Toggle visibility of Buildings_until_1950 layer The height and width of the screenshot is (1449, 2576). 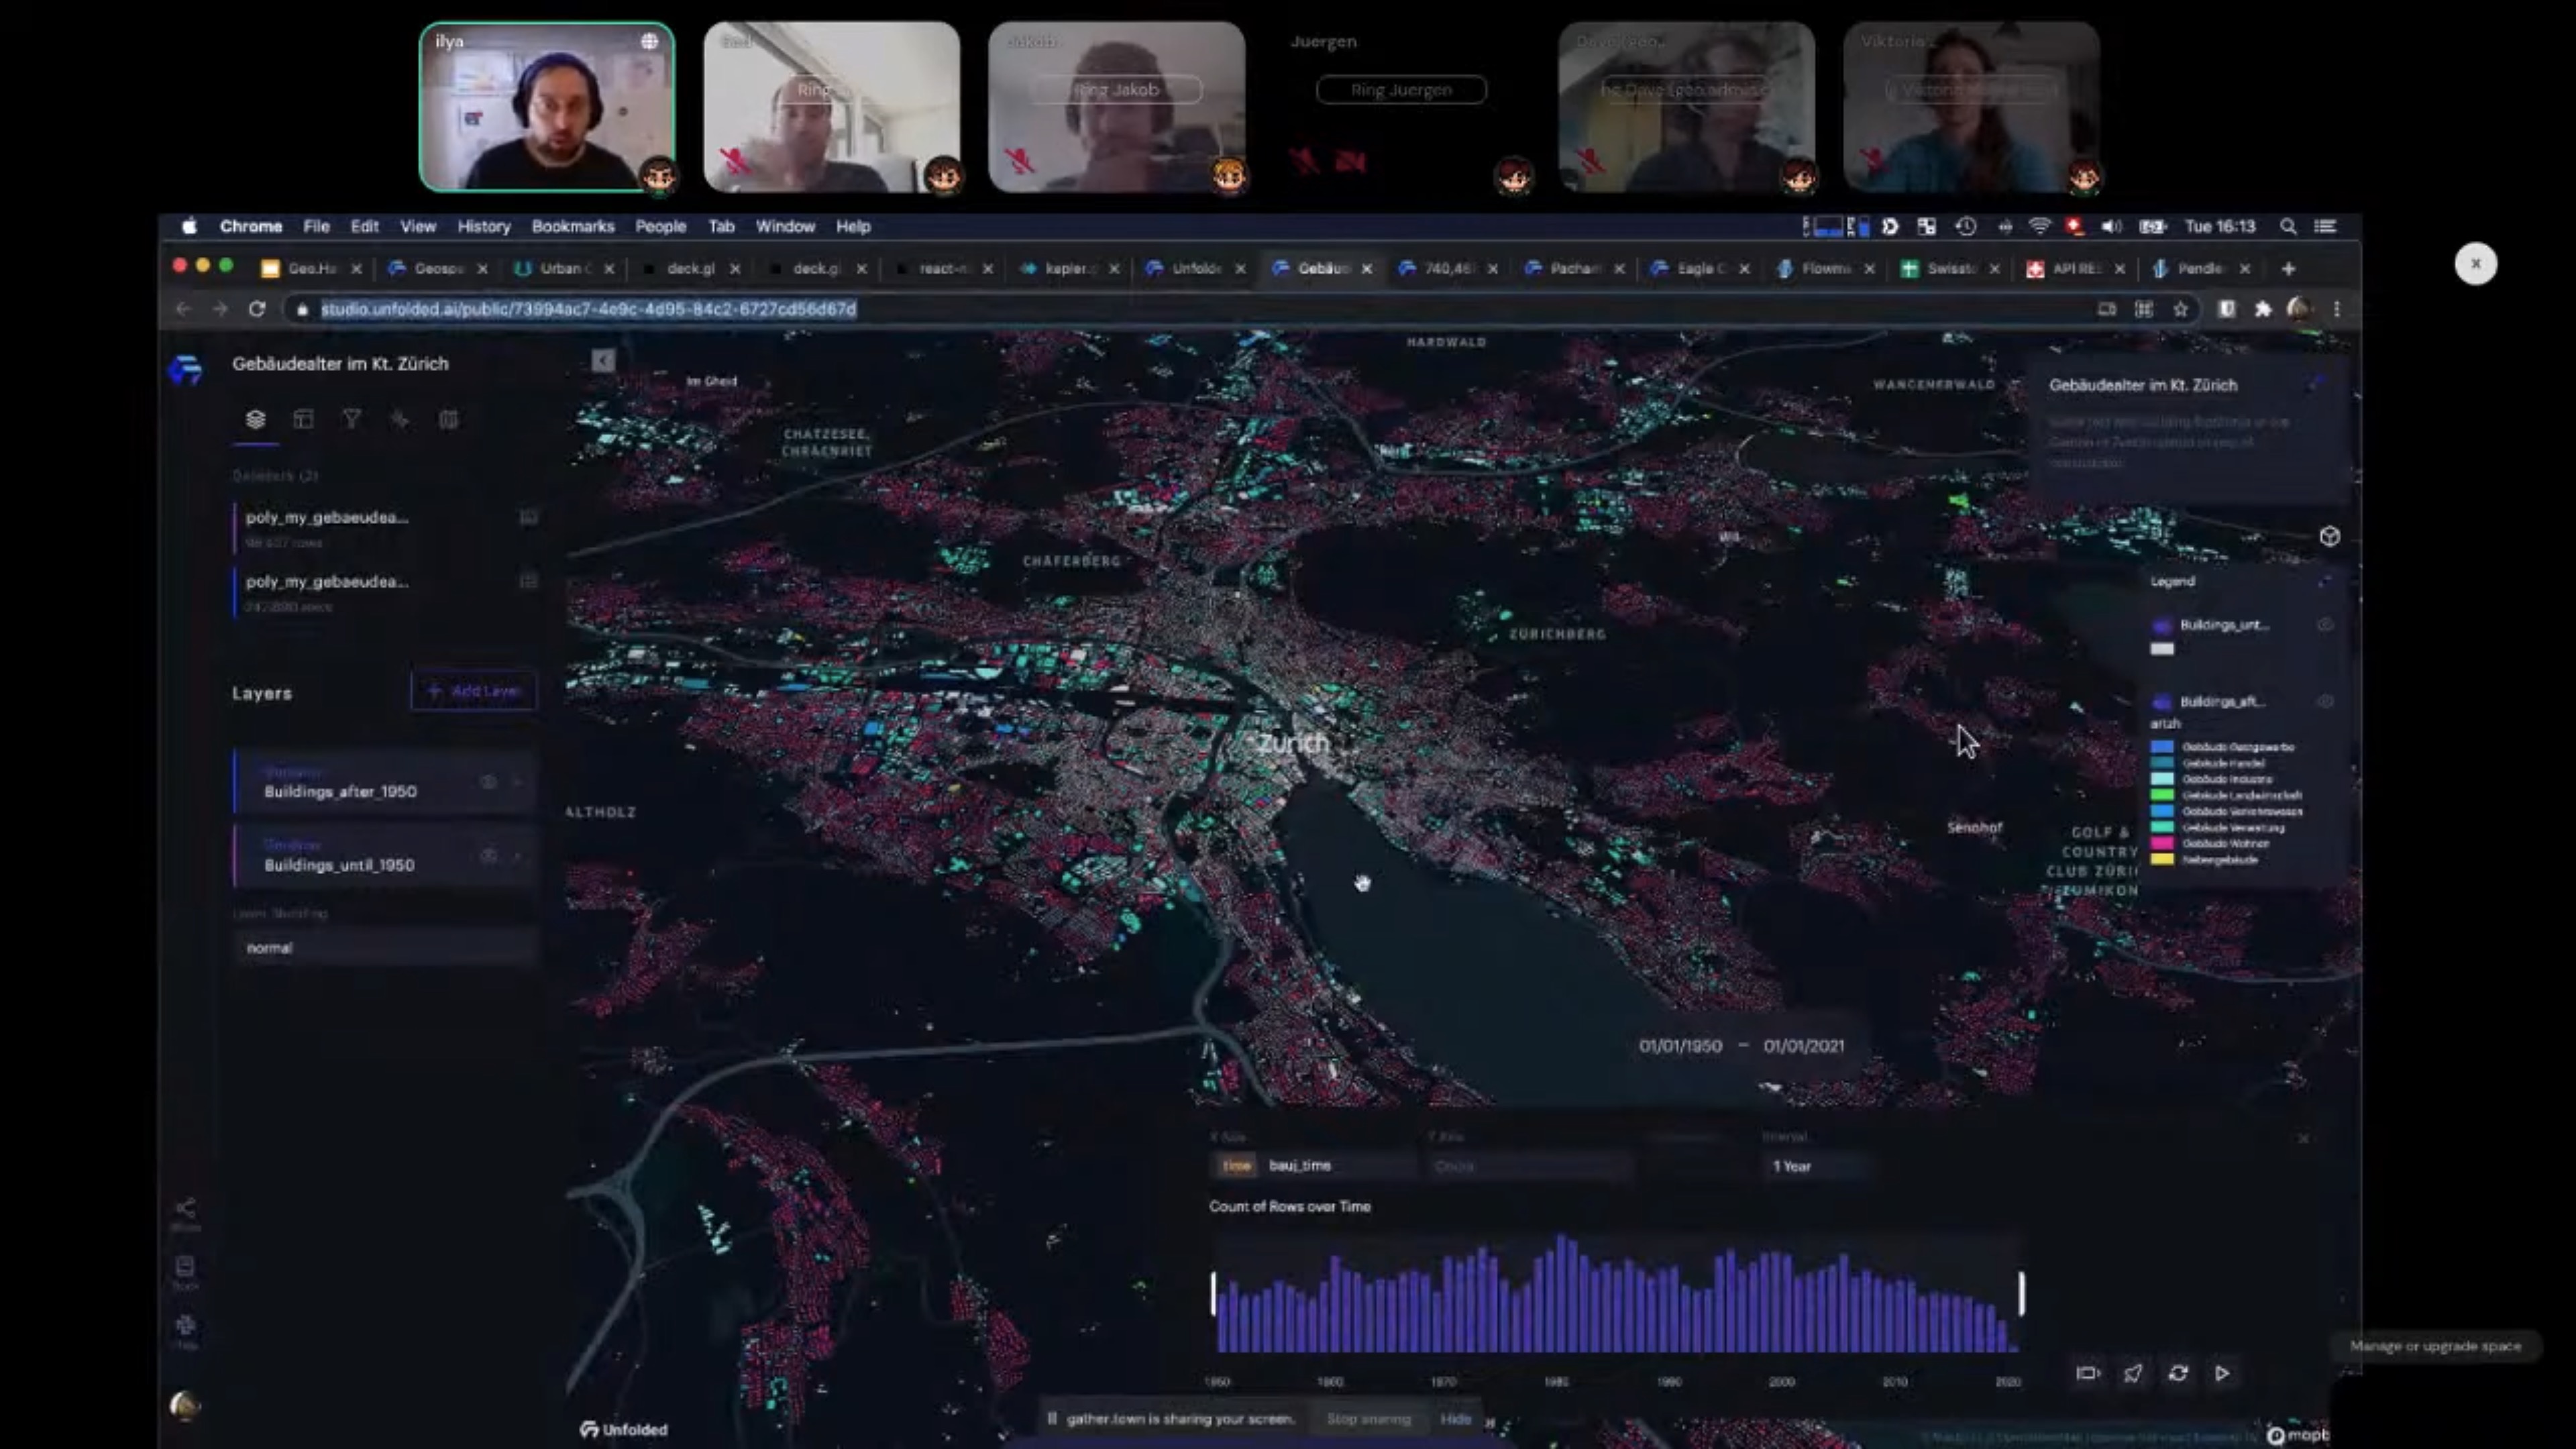click(488, 856)
